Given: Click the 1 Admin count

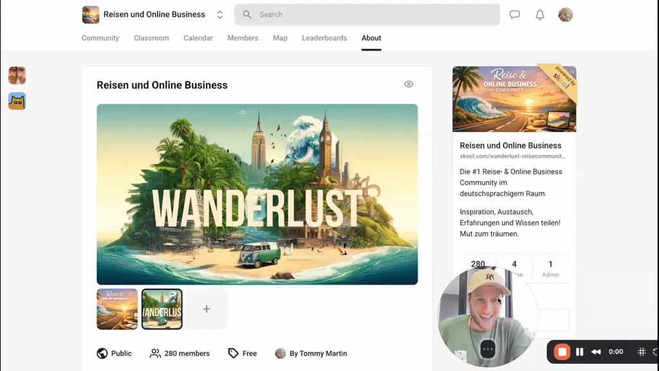Looking at the screenshot, I should [x=550, y=269].
